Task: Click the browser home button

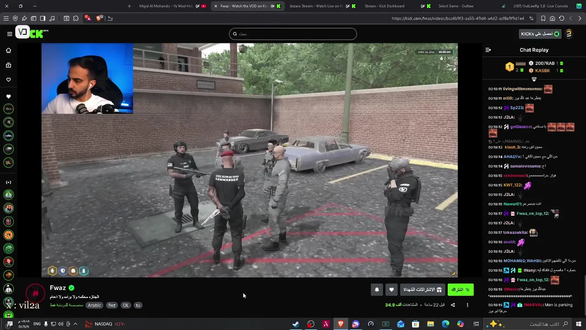Action: (553, 18)
